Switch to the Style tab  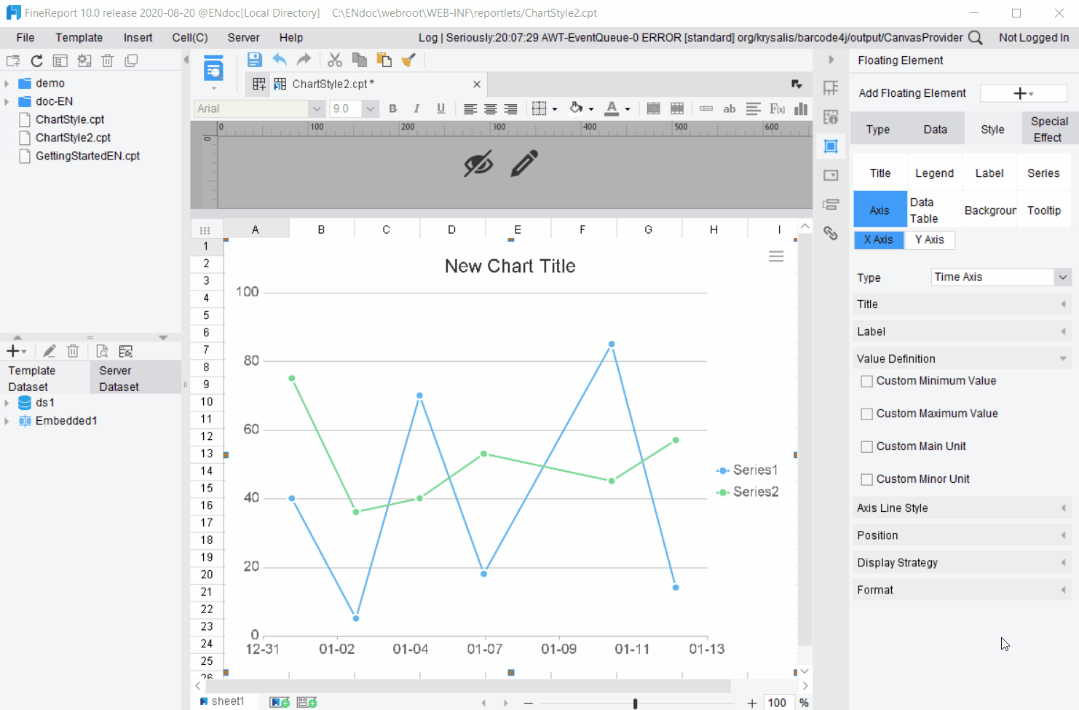point(992,130)
